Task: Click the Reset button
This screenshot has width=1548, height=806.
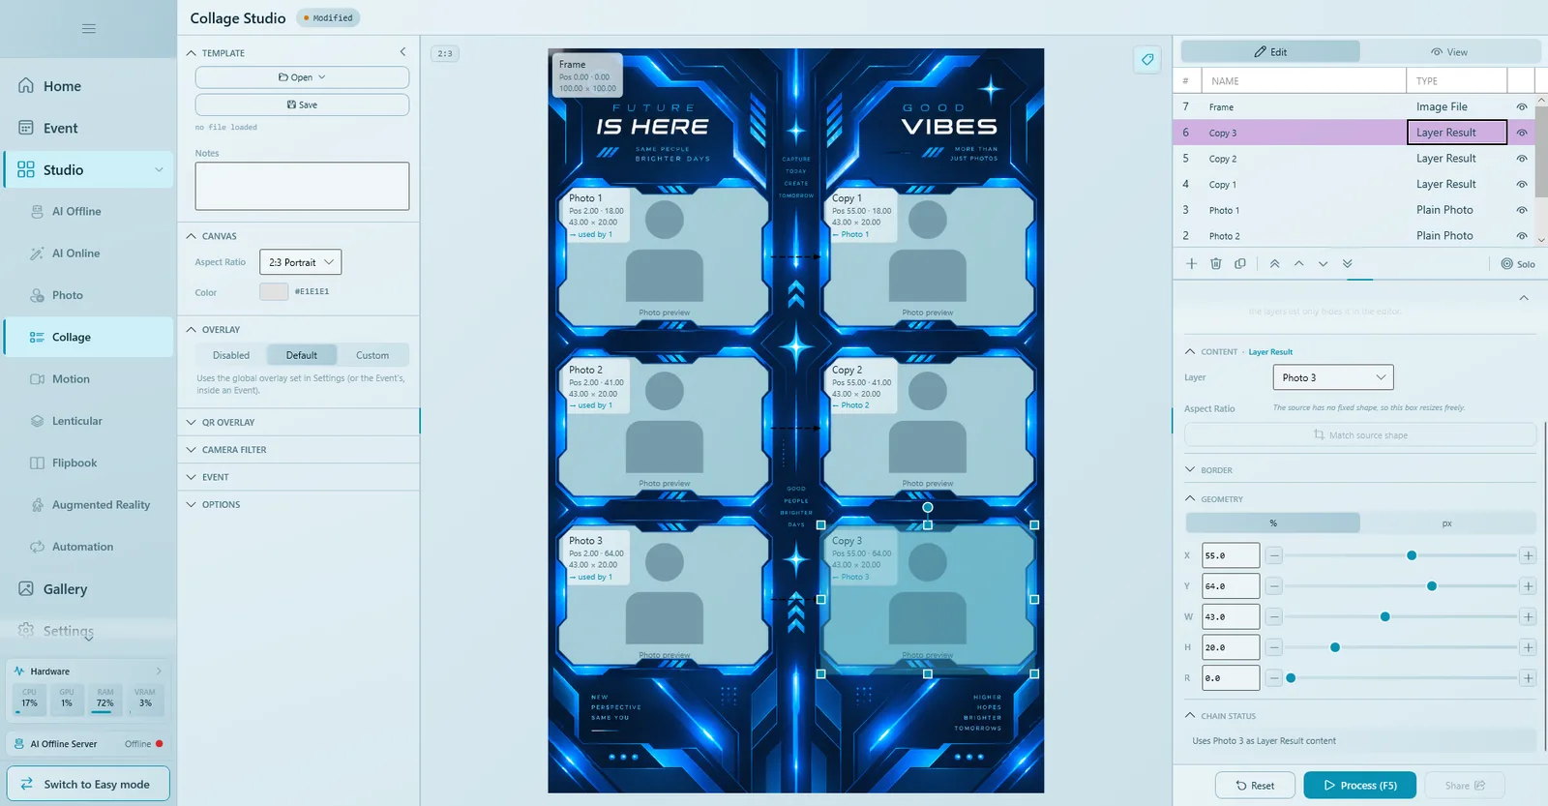Action: [x=1255, y=786]
